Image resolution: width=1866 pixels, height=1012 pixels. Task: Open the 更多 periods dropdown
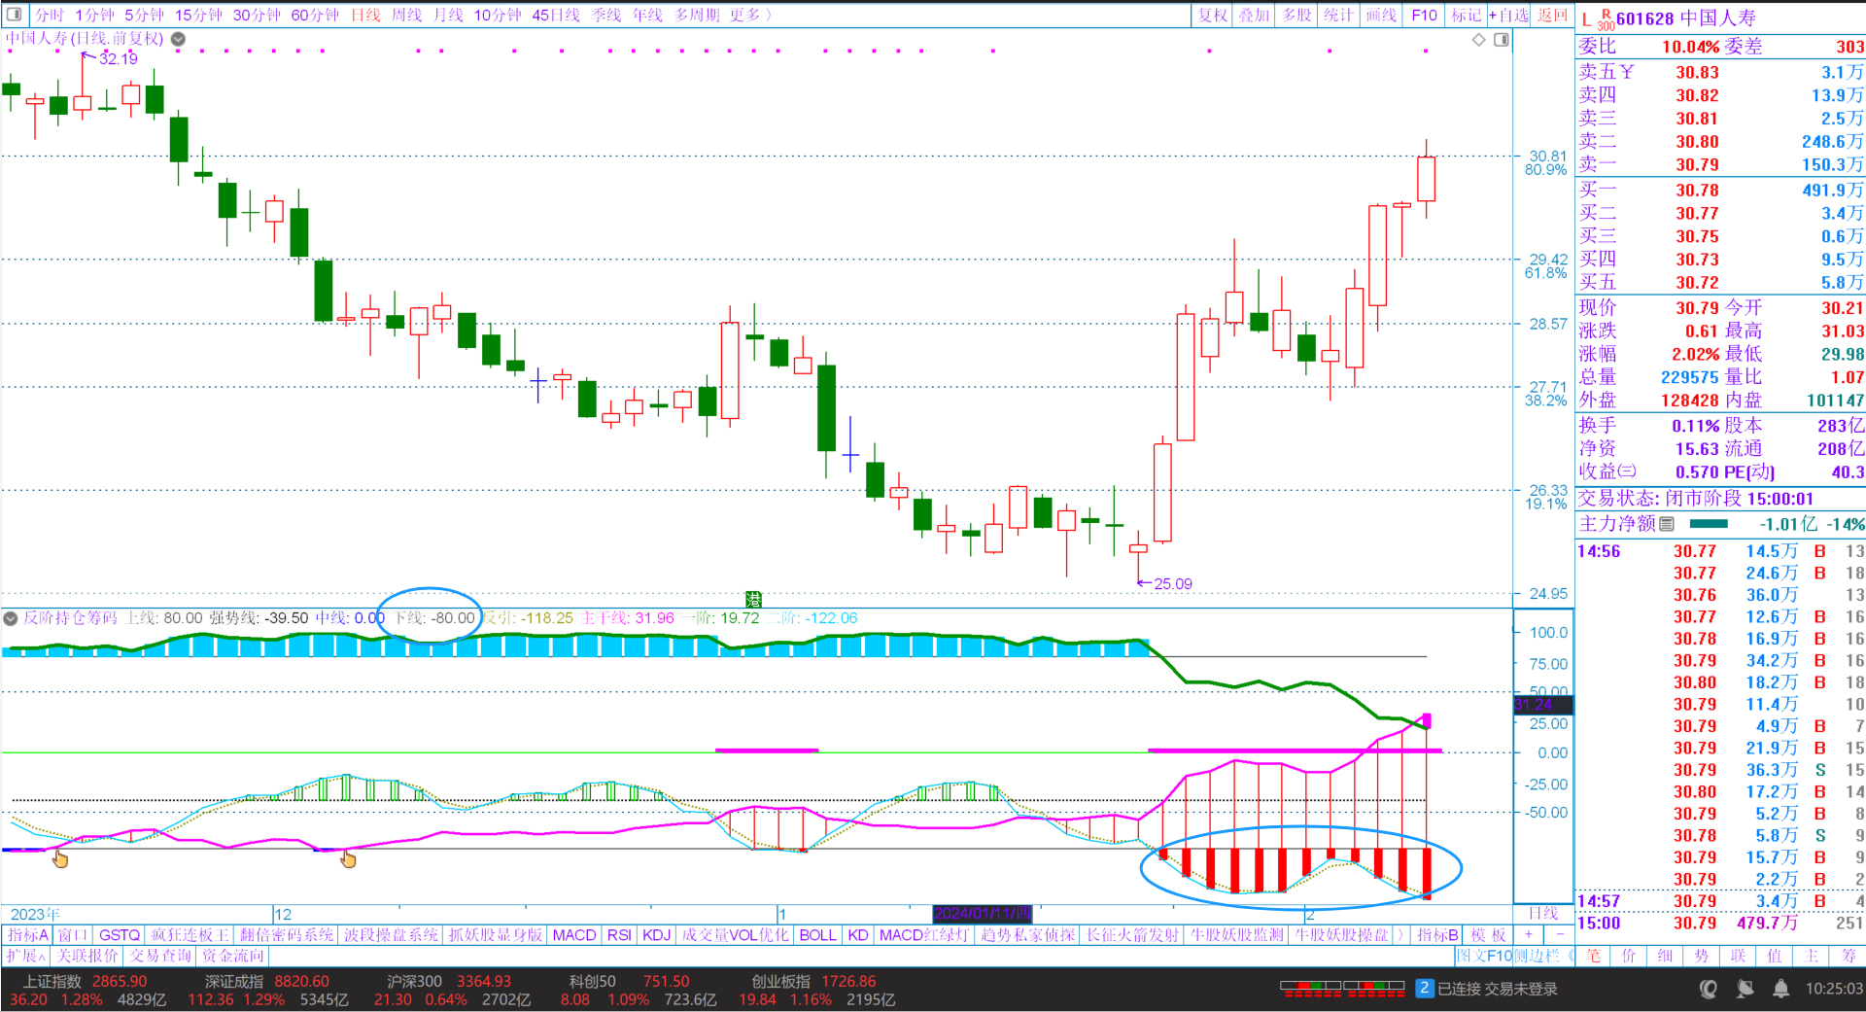(x=750, y=15)
